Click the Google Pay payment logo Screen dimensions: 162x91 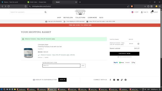[x=133, y=62]
